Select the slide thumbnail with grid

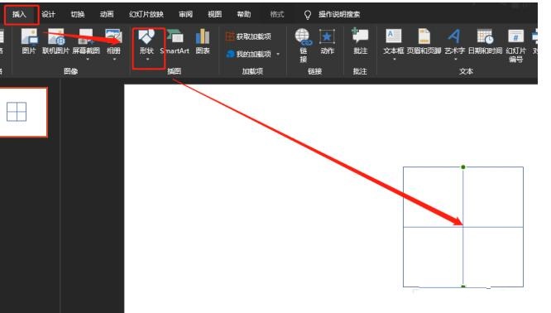tap(23, 112)
